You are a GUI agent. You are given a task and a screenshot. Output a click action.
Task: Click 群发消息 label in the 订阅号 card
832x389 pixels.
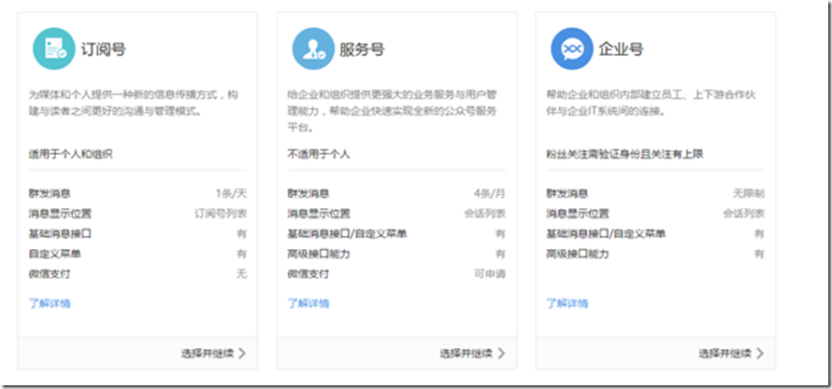[x=50, y=193]
